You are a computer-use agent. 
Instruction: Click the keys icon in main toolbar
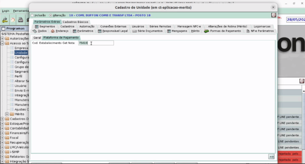point(5,20)
